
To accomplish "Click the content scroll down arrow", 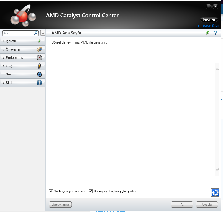I will (x=217, y=170).
